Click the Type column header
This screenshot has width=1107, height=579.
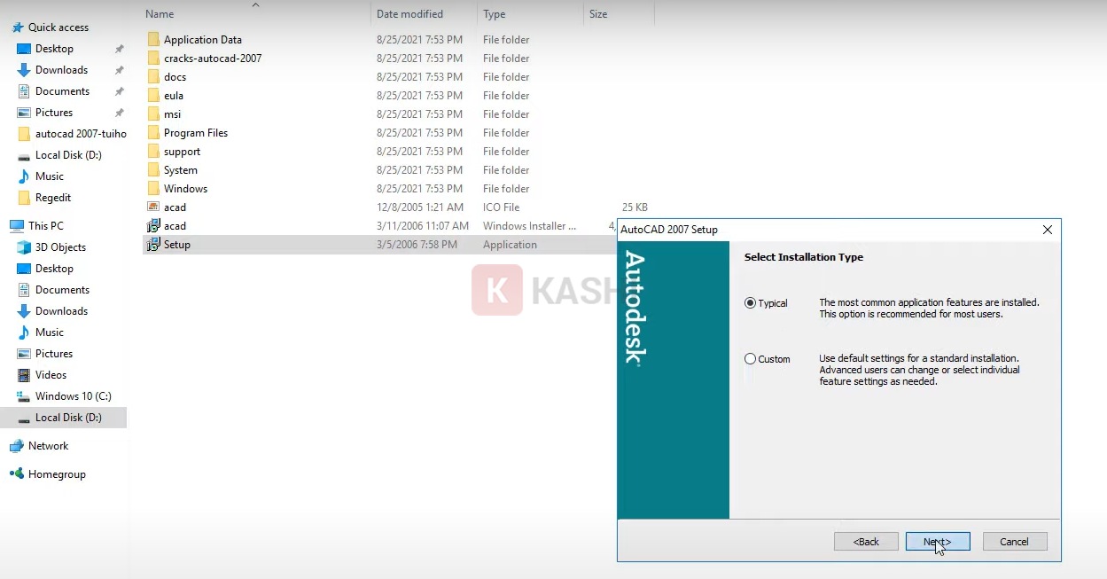pos(495,14)
